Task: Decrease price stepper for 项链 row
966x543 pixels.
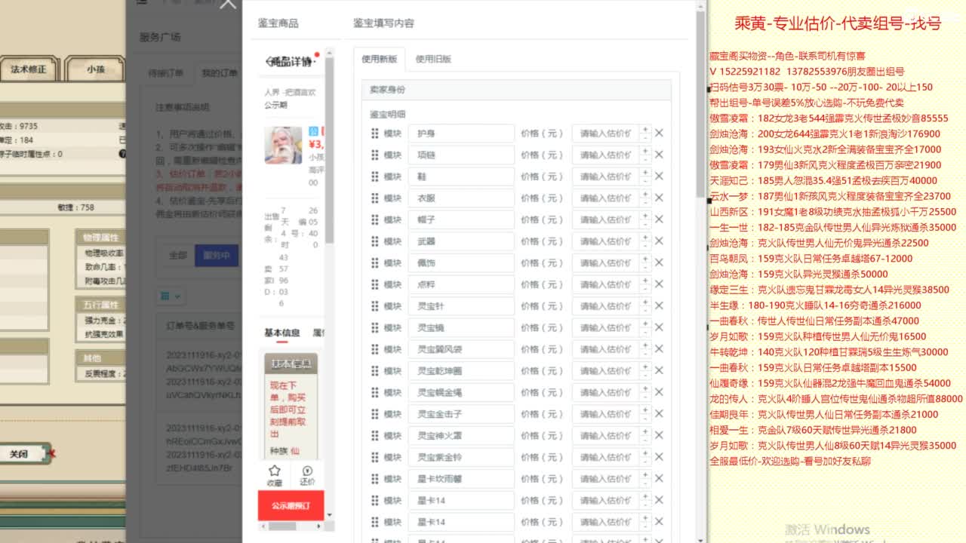Action: click(x=645, y=159)
